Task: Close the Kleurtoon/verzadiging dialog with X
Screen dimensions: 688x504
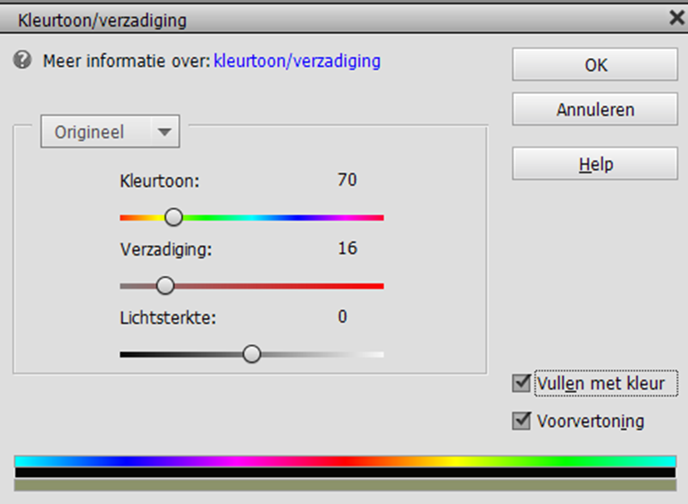Action: 675,17
